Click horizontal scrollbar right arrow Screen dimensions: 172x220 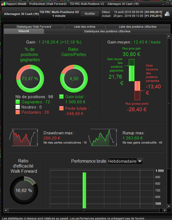tap(165, 210)
